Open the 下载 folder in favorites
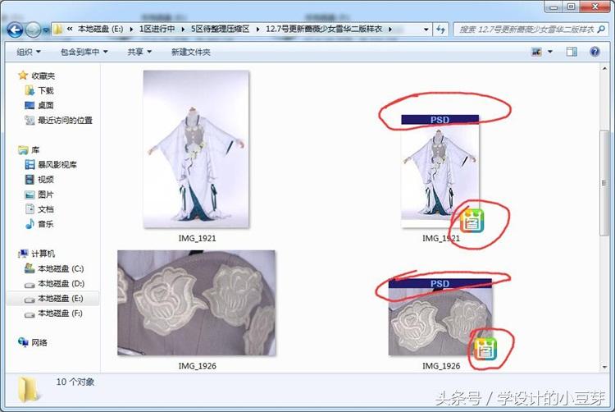615x412 pixels. click(45, 90)
